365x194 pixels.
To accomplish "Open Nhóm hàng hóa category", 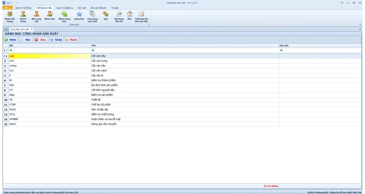I will [x=64, y=16].
